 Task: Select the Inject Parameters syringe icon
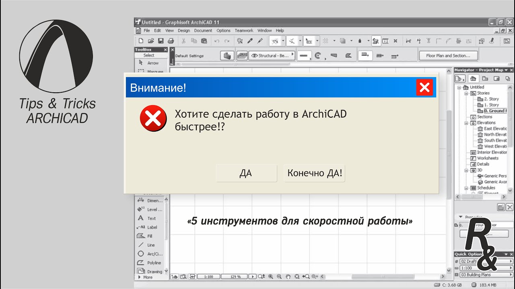[260, 41]
